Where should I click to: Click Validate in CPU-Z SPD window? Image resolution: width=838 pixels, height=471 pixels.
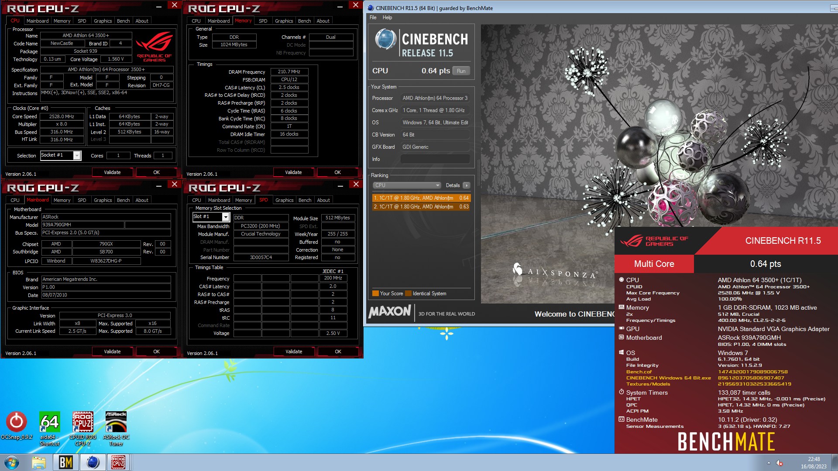tap(294, 352)
